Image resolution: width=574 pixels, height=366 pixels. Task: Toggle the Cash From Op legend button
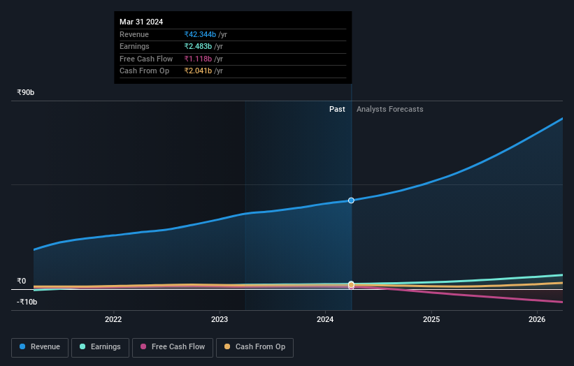(x=254, y=347)
